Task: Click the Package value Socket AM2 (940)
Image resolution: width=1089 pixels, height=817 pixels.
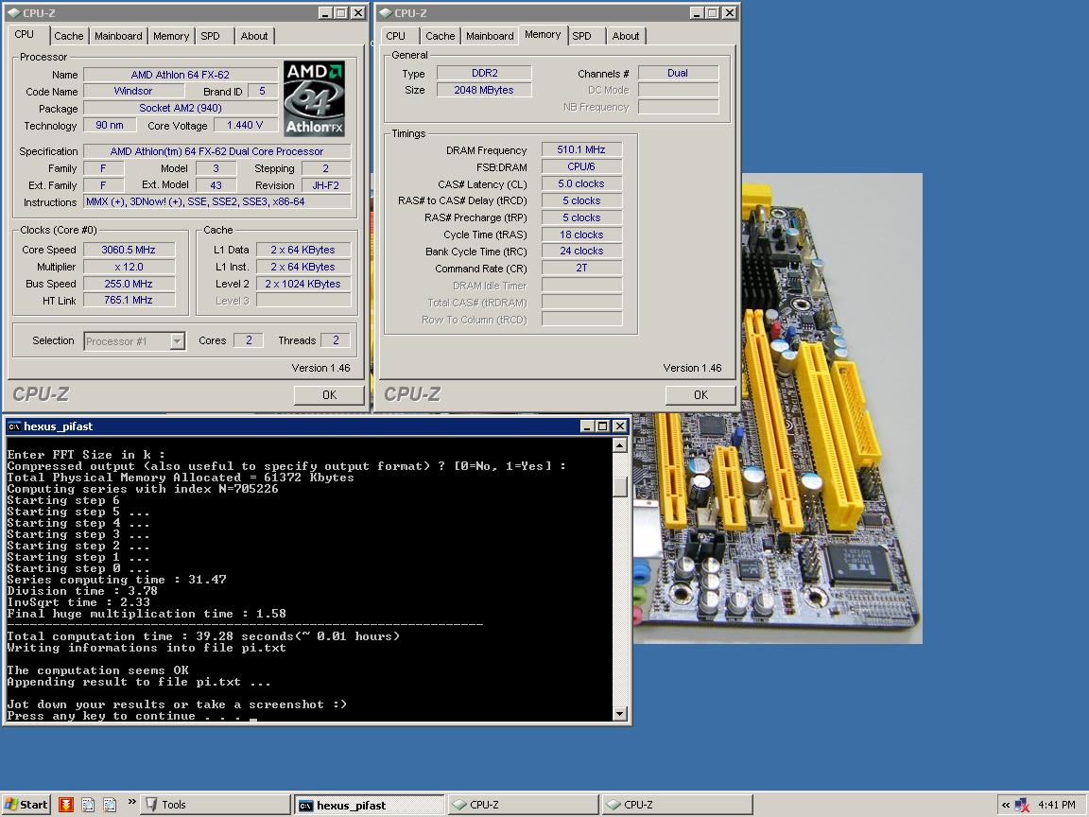Action: click(181, 109)
